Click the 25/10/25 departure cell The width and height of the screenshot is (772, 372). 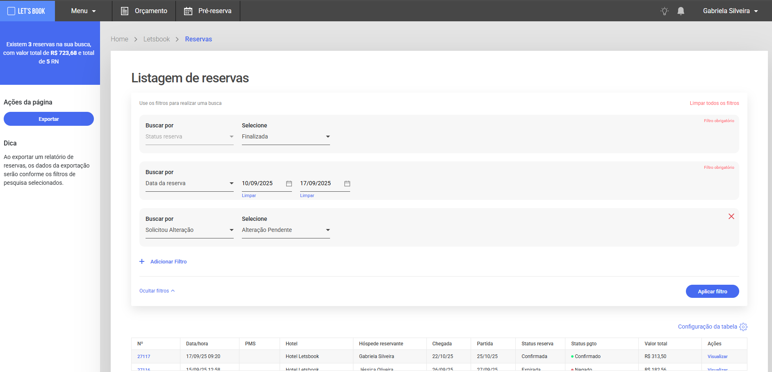point(493,356)
